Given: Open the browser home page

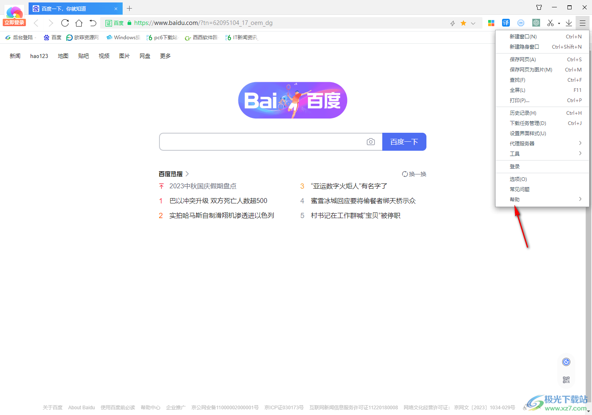Looking at the screenshot, I should pyautogui.click(x=79, y=23).
